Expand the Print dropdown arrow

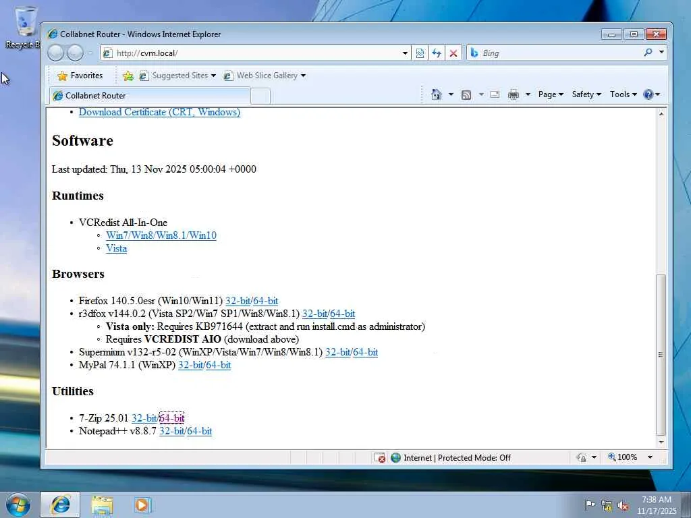point(528,94)
